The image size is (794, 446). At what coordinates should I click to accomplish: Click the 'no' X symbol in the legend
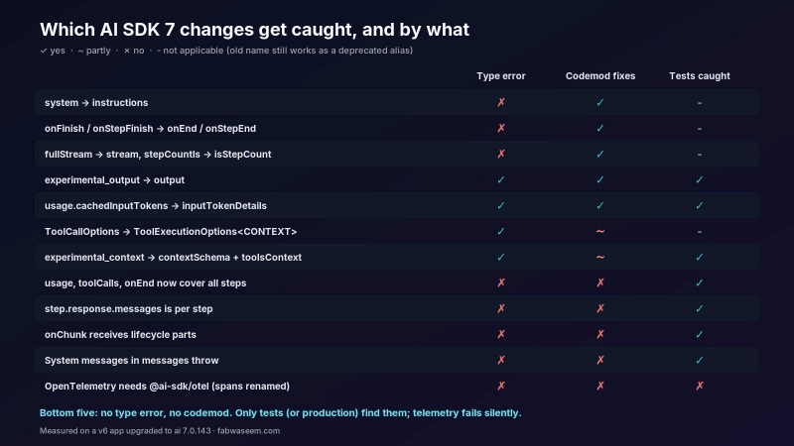point(127,51)
